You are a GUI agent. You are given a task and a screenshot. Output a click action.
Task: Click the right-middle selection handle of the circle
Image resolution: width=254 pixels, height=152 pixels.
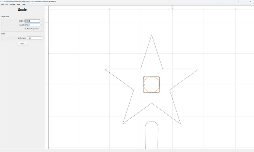coord(159,85)
